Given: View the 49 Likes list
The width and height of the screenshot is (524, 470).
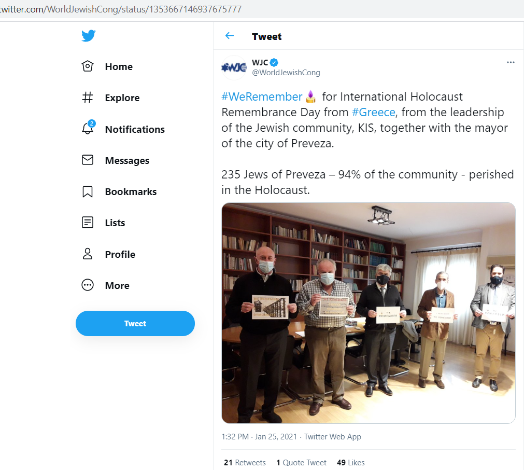Looking at the screenshot, I should point(350,462).
